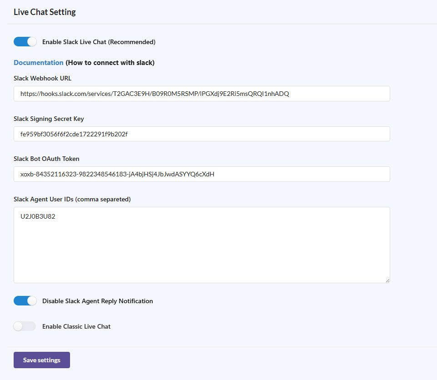The width and height of the screenshot is (437, 380).
Task: Focus the Slack Webhook URL input field
Action: click(201, 94)
